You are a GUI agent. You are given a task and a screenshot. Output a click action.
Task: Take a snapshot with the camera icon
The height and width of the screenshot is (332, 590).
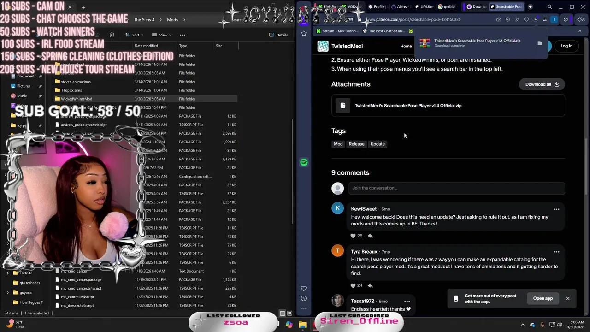point(499,19)
